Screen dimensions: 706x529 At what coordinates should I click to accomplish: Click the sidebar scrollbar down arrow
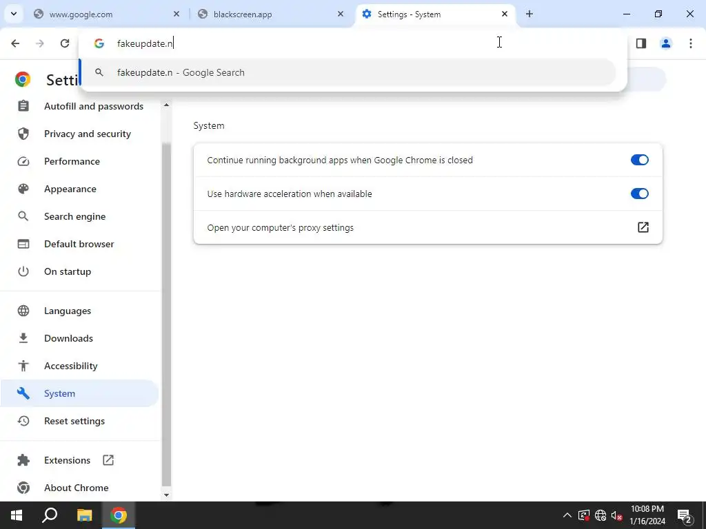(166, 495)
